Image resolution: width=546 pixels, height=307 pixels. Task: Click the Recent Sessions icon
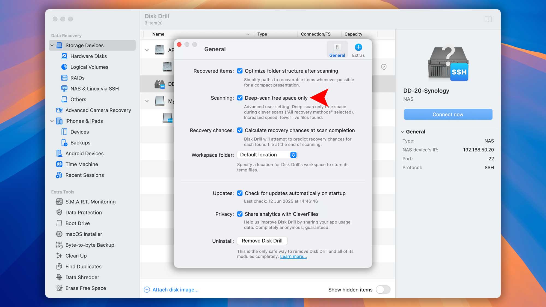[59, 175]
